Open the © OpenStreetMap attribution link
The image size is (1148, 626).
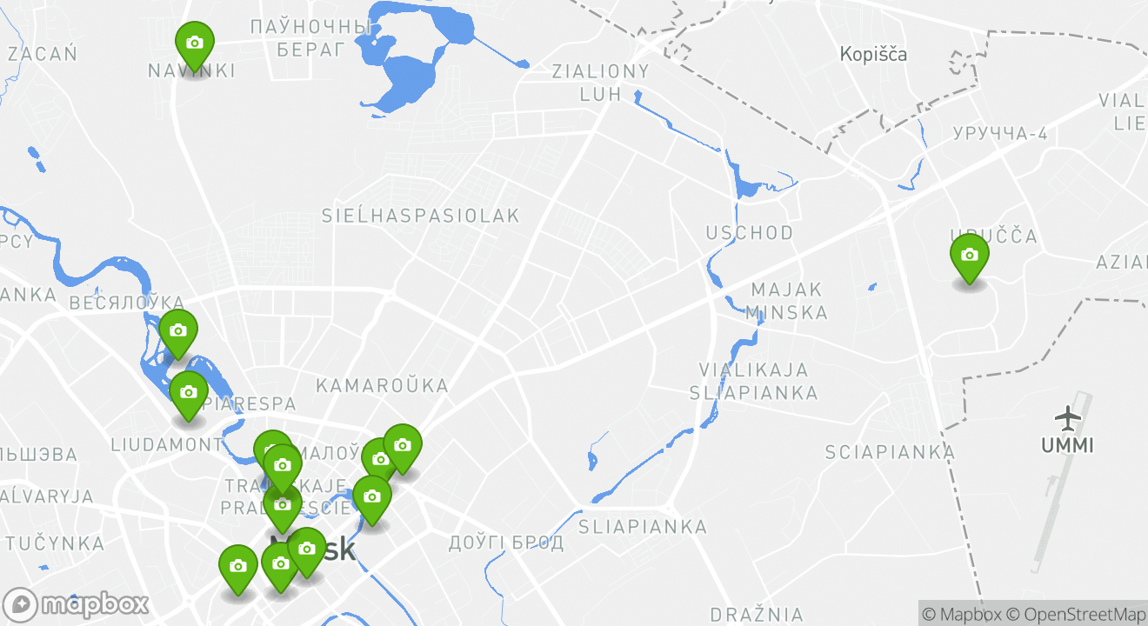1076,614
